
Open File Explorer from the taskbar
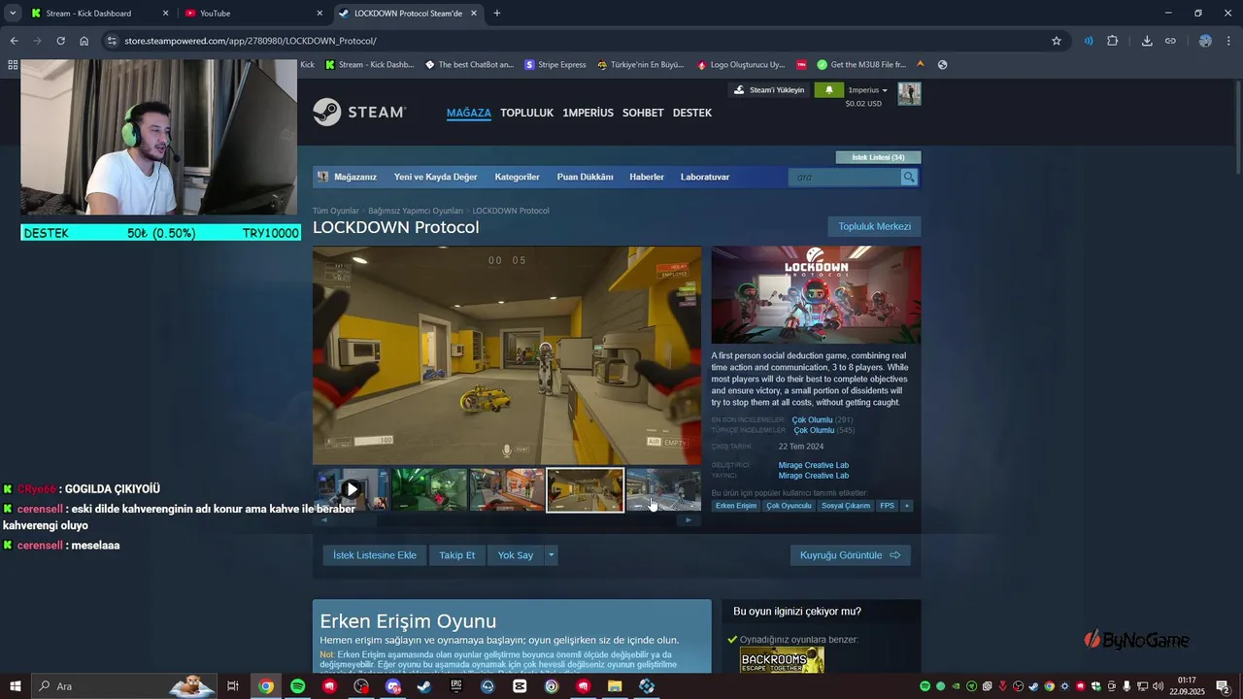pyautogui.click(x=615, y=686)
